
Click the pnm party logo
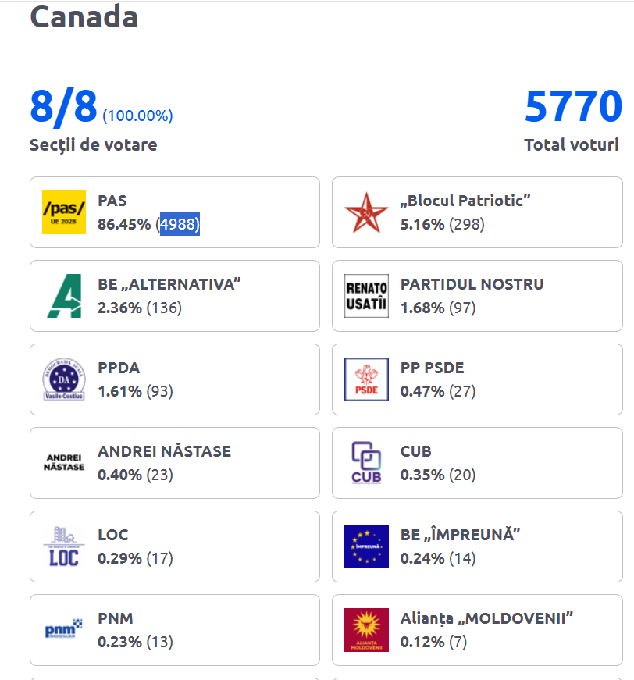tap(64, 628)
